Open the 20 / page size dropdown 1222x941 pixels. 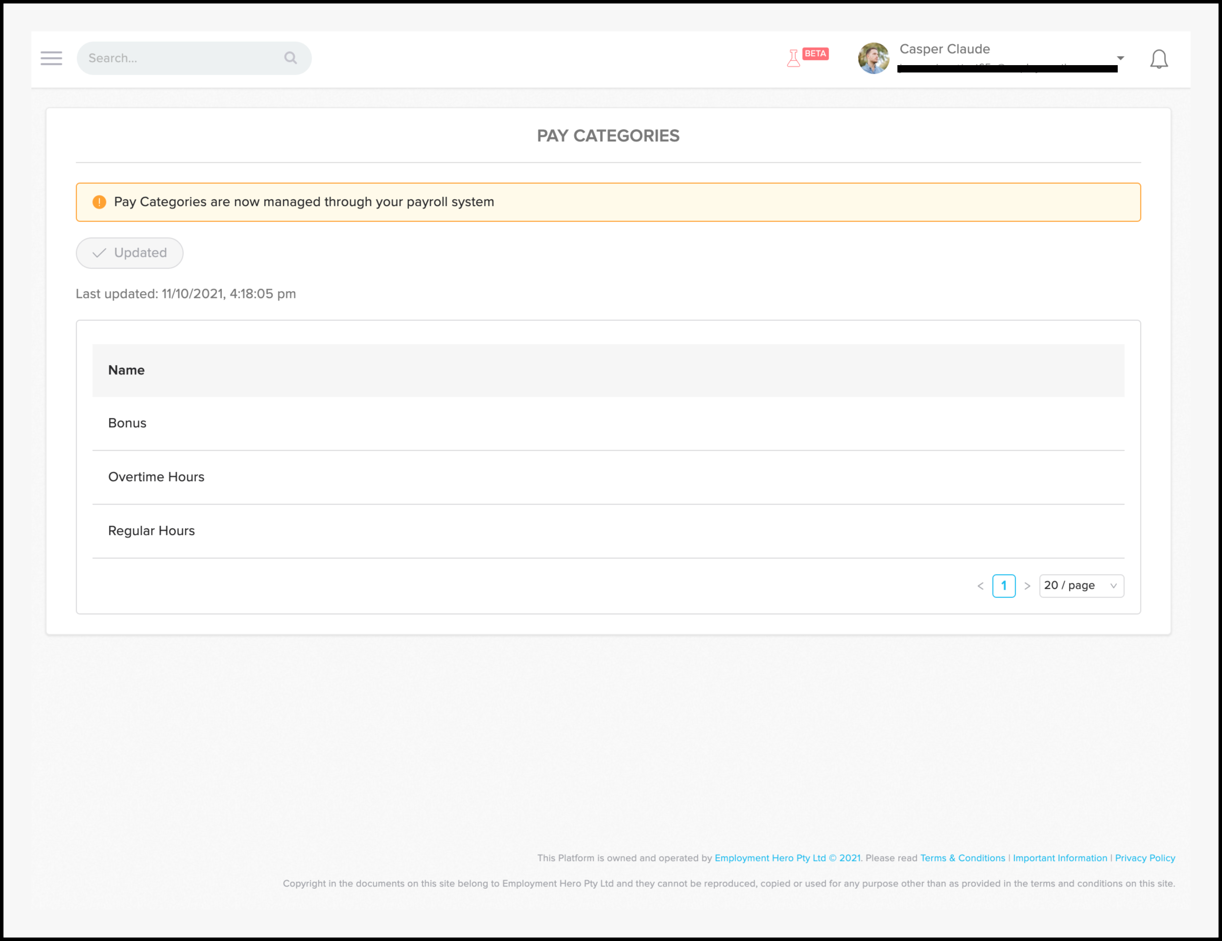(1081, 586)
